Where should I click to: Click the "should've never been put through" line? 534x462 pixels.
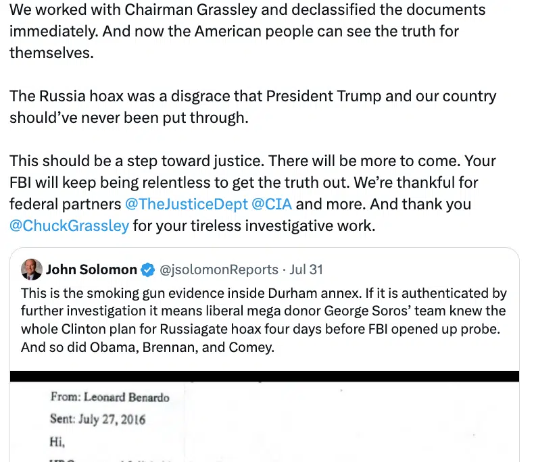coord(128,117)
